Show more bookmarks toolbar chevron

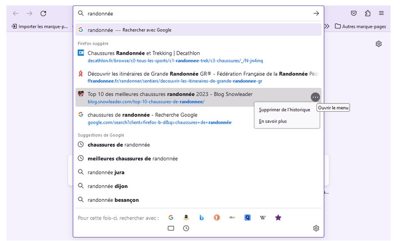(327, 26)
